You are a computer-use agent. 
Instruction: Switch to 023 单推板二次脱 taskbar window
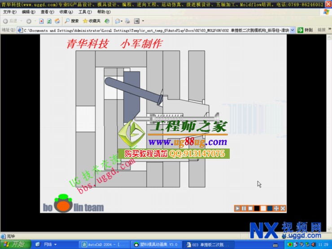point(208,245)
